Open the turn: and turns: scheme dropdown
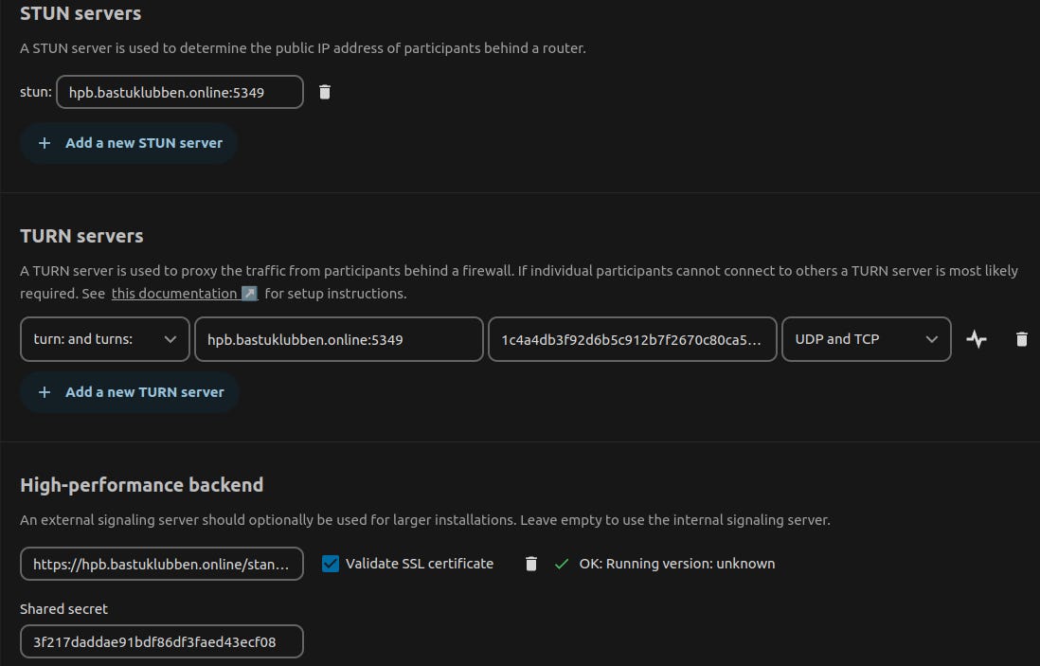The width and height of the screenshot is (1040, 666). point(104,338)
